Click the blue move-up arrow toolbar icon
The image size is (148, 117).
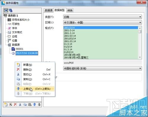[x=35, y=105]
